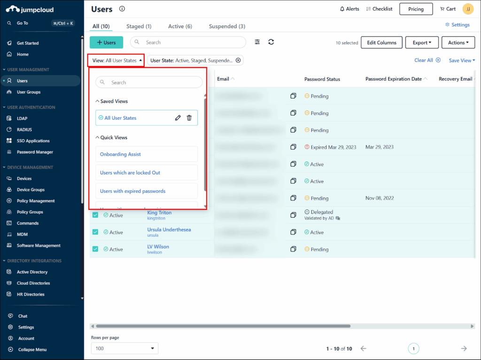Open Cloud Directories icon
481x360 pixels.
coord(9,283)
